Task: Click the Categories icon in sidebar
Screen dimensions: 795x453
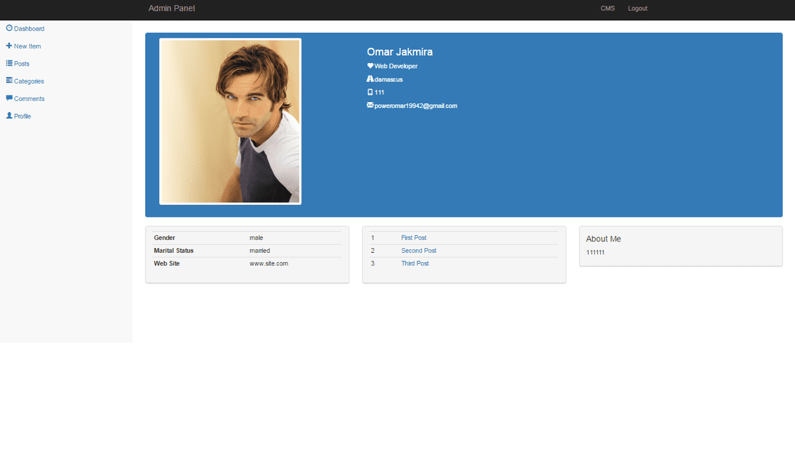Action: (9, 80)
